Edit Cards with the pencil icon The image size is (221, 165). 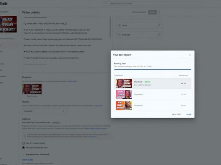[159, 25]
